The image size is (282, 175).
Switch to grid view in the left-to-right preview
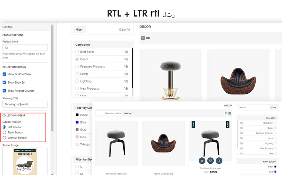pos(143,38)
